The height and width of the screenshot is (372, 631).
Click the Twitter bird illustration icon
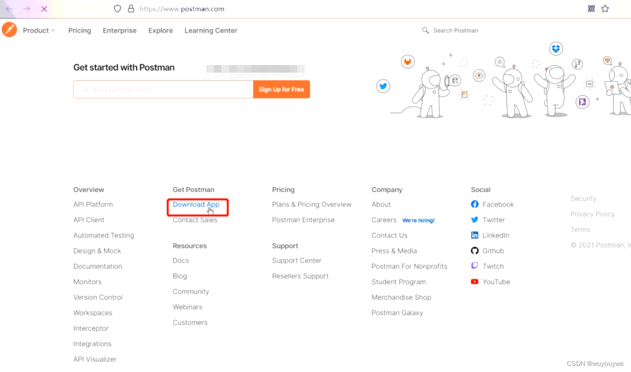pyautogui.click(x=383, y=86)
